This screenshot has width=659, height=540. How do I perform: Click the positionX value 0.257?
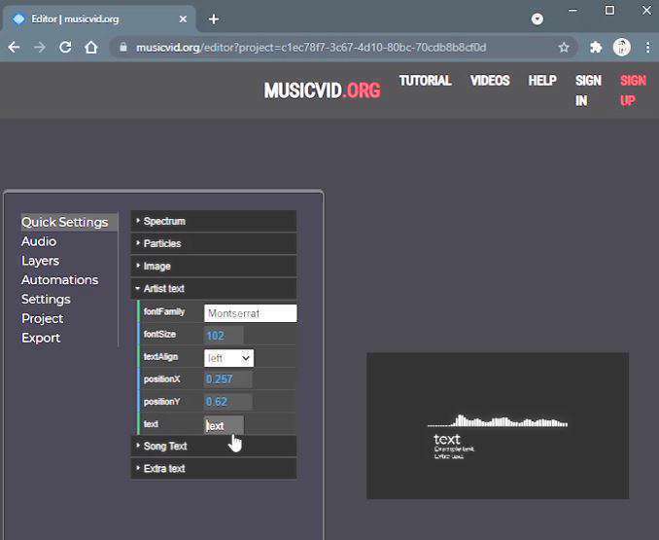click(x=227, y=378)
